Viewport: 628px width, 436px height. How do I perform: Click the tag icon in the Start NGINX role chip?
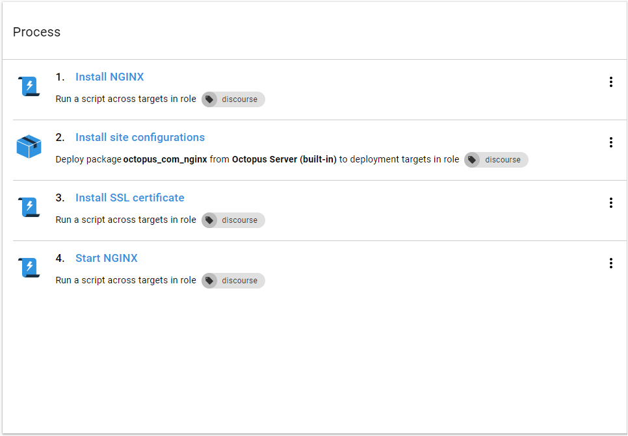pyautogui.click(x=209, y=281)
